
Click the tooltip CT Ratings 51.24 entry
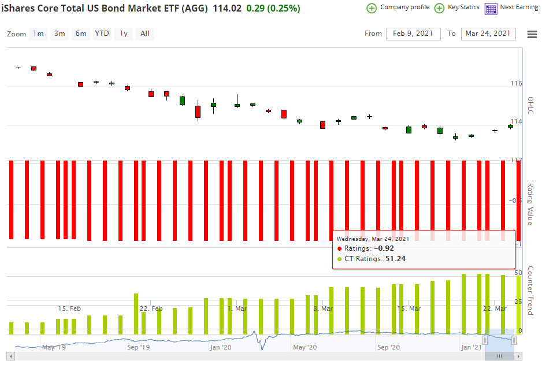click(371, 259)
